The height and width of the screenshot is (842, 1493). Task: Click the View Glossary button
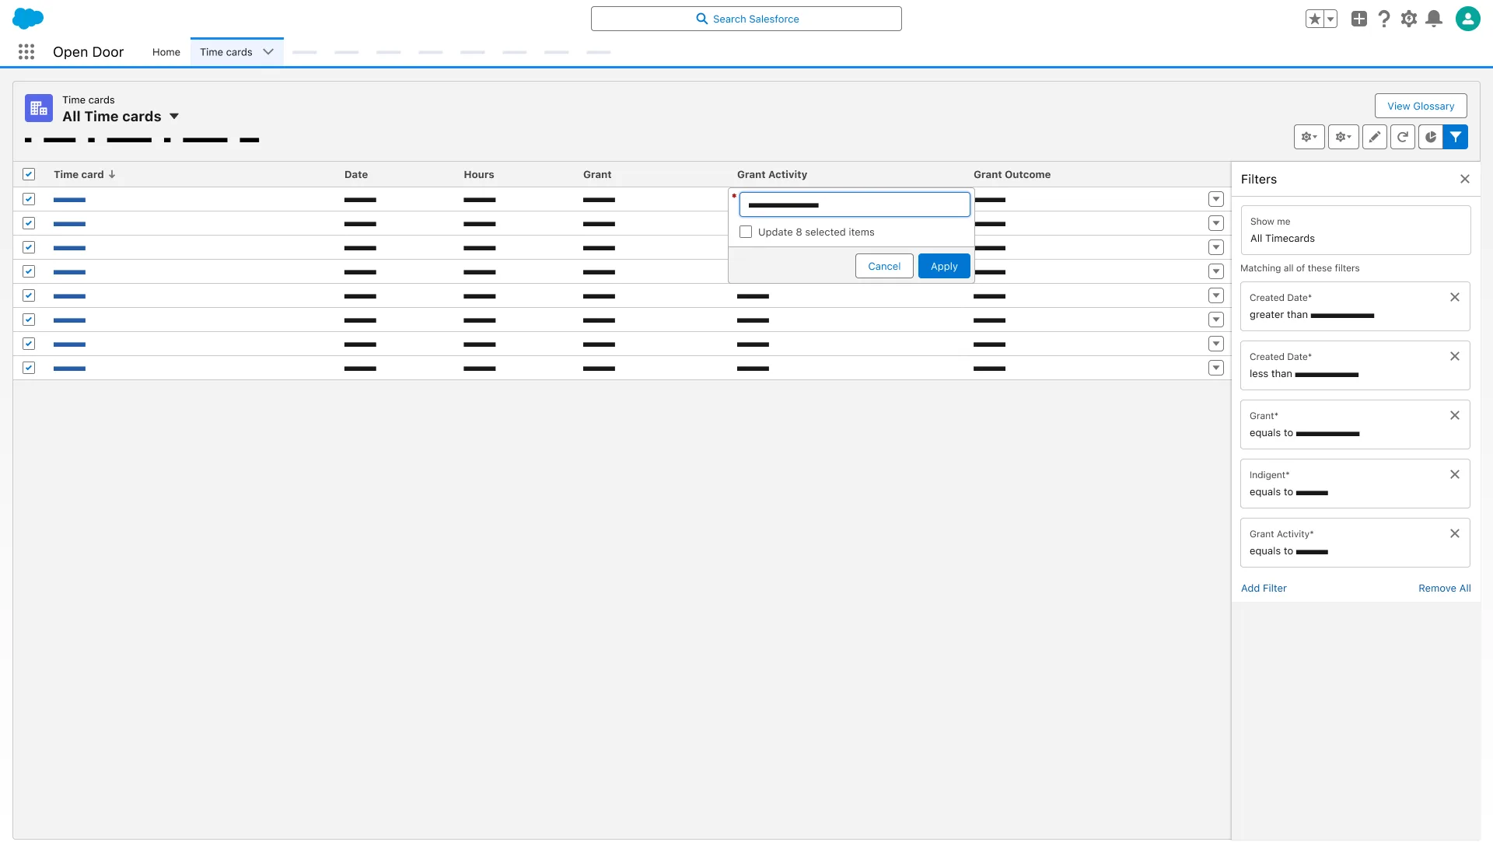[1421, 106]
